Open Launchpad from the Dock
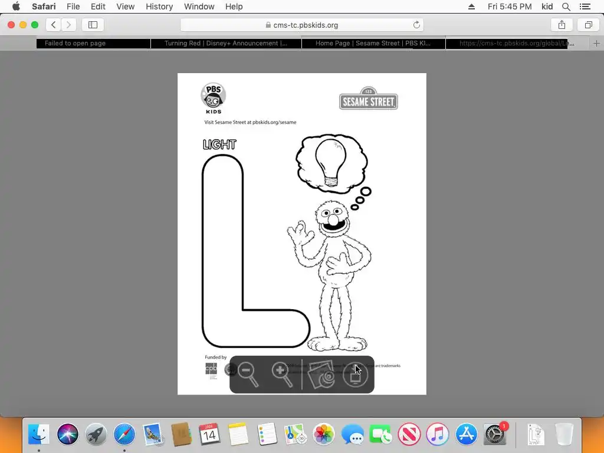This screenshot has height=453, width=604. click(x=96, y=434)
